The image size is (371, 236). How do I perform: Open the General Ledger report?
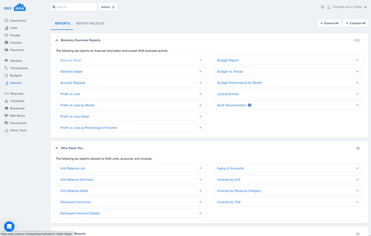131,71
